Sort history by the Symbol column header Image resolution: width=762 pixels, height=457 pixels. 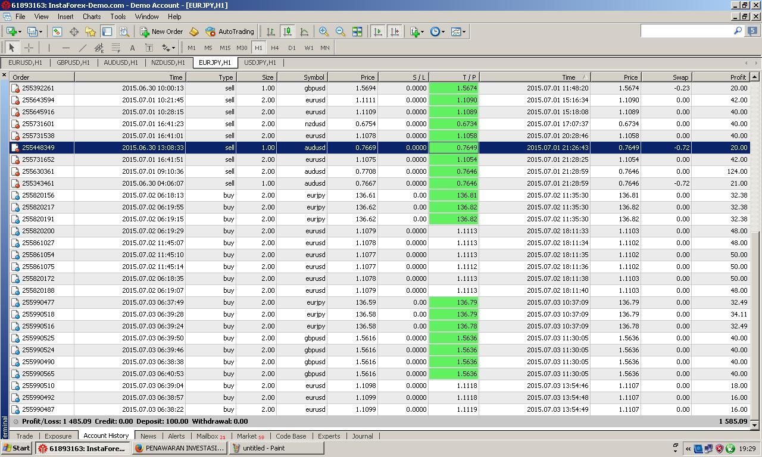[302, 77]
